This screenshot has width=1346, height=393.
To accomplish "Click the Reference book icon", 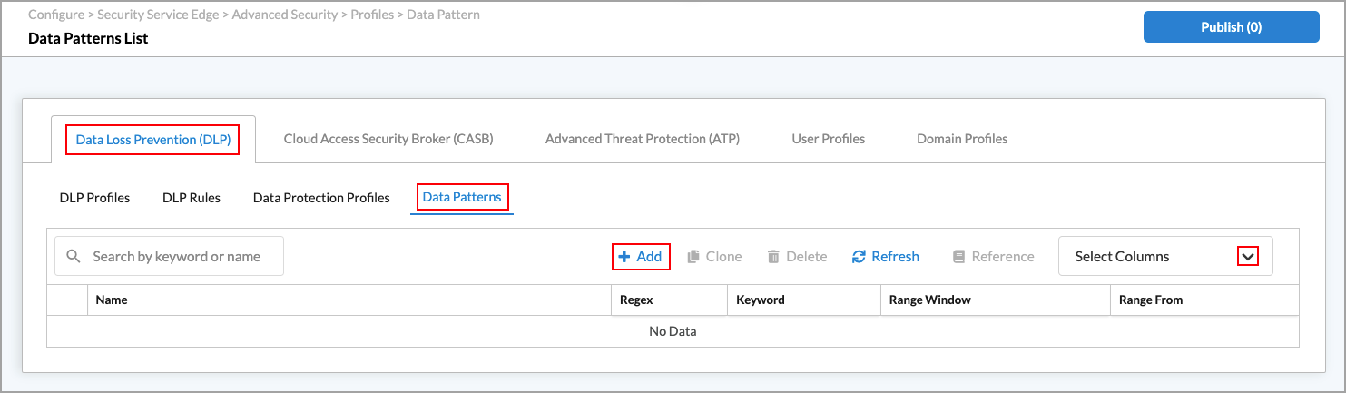I will (958, 257).
